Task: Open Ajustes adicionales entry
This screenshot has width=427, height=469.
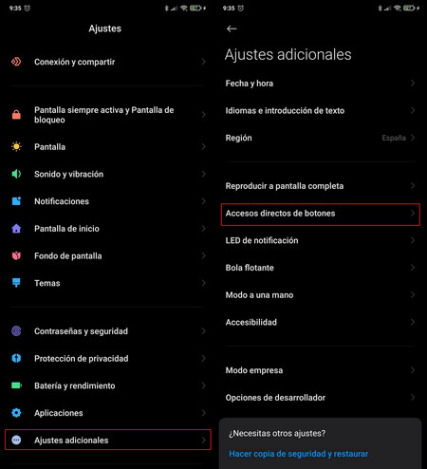Action: click(x=108, y=440)
